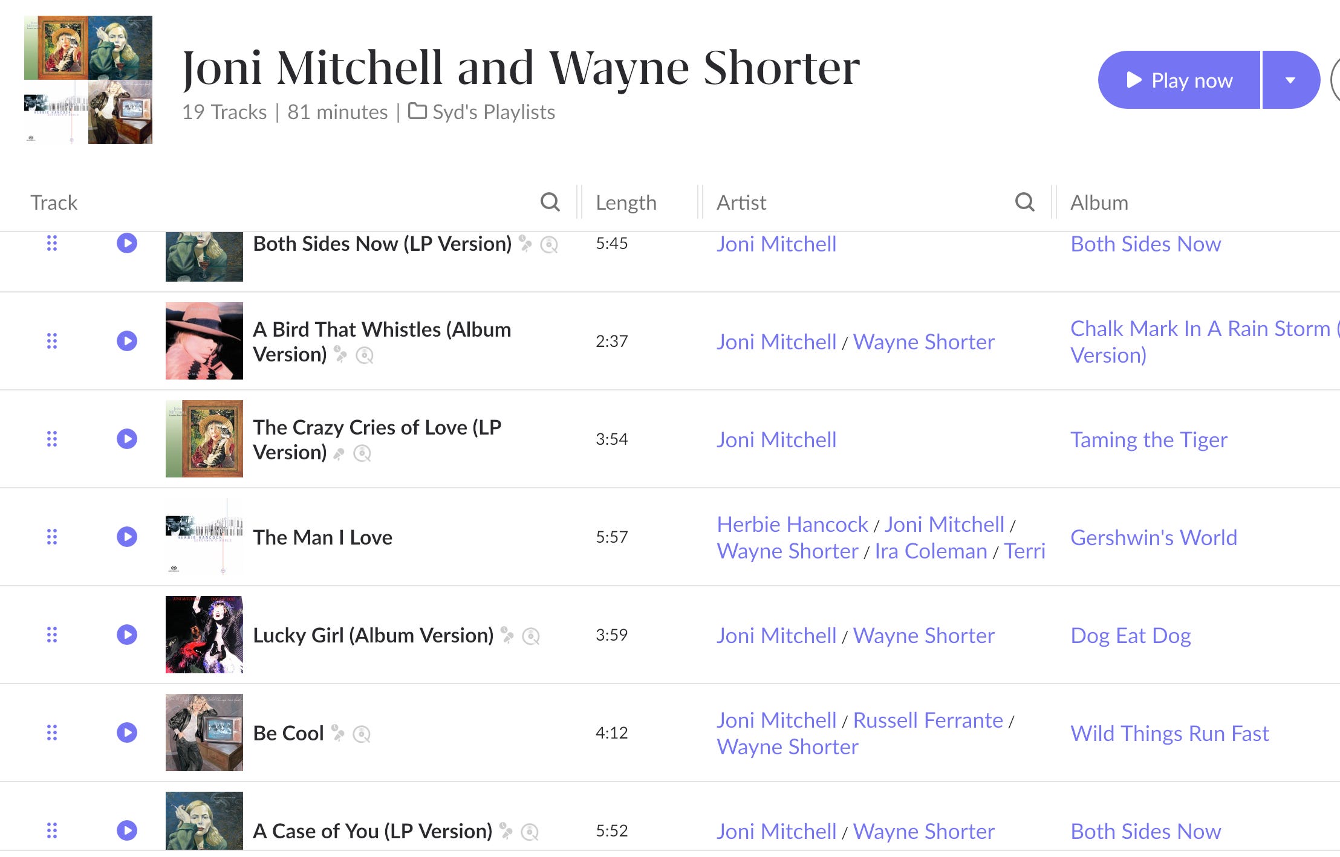
Task: Click The Man I Love cover thumbnail
Action: coord(204,537)
